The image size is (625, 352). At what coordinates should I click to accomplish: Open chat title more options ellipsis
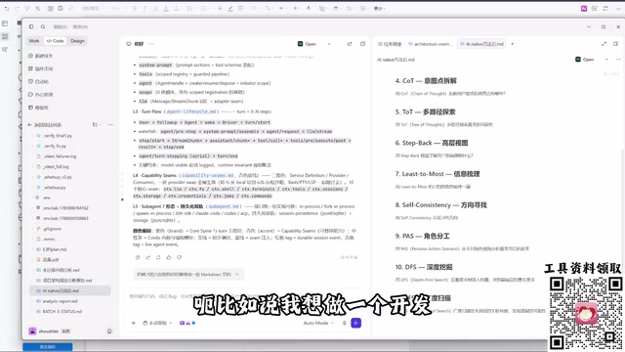point(151,44)
